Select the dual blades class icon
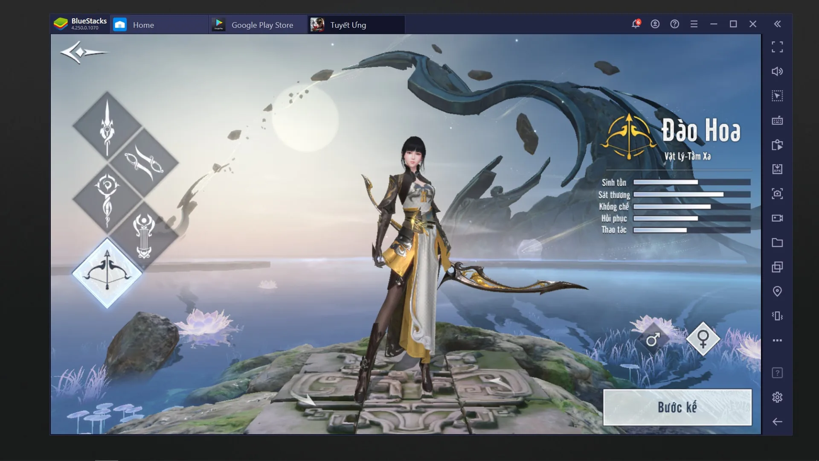 (x=144, y=162)
